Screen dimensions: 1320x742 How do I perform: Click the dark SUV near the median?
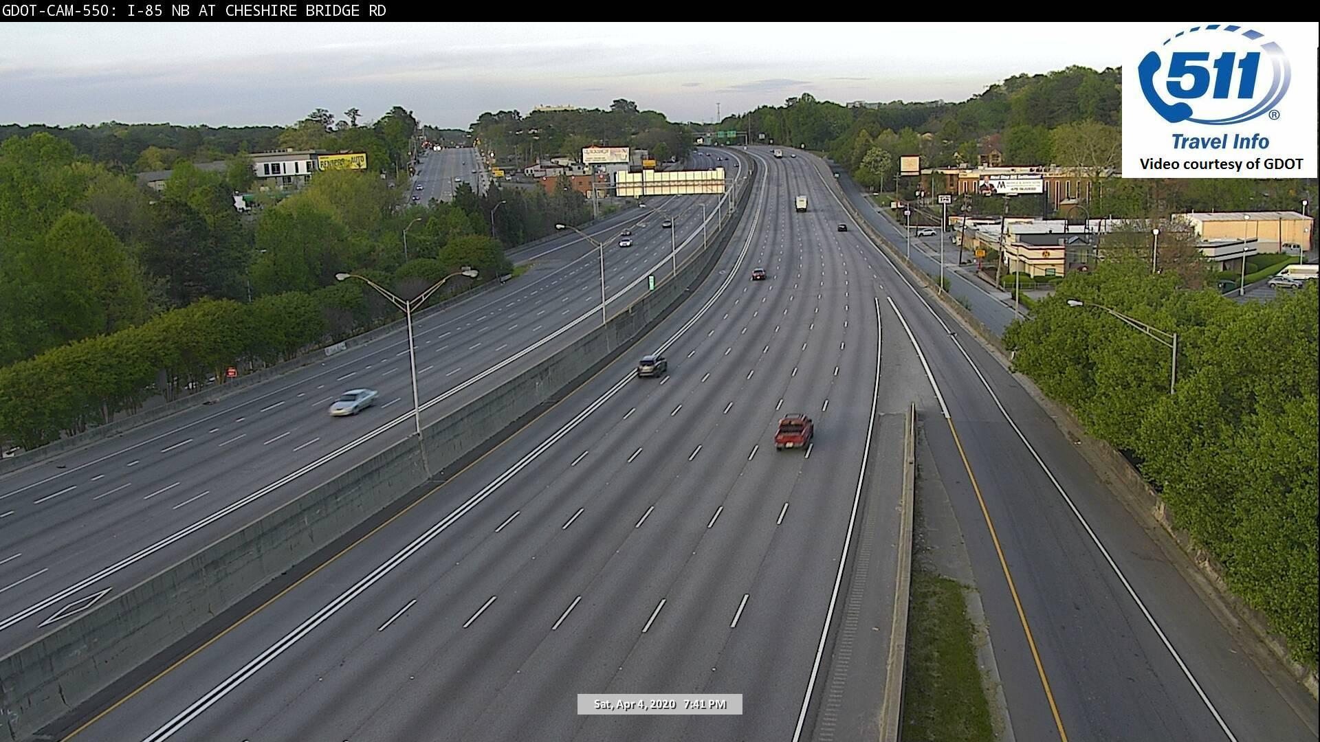pos(652,366)
